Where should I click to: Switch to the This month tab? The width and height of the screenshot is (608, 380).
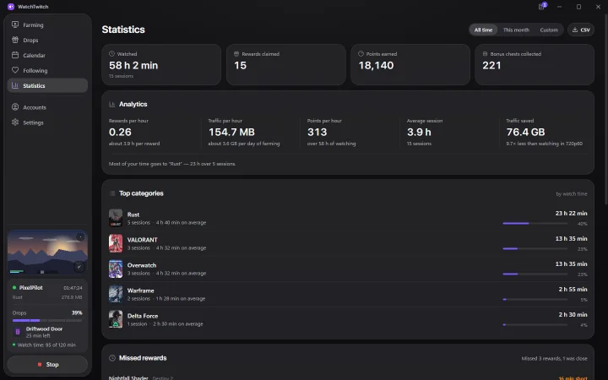516,30
